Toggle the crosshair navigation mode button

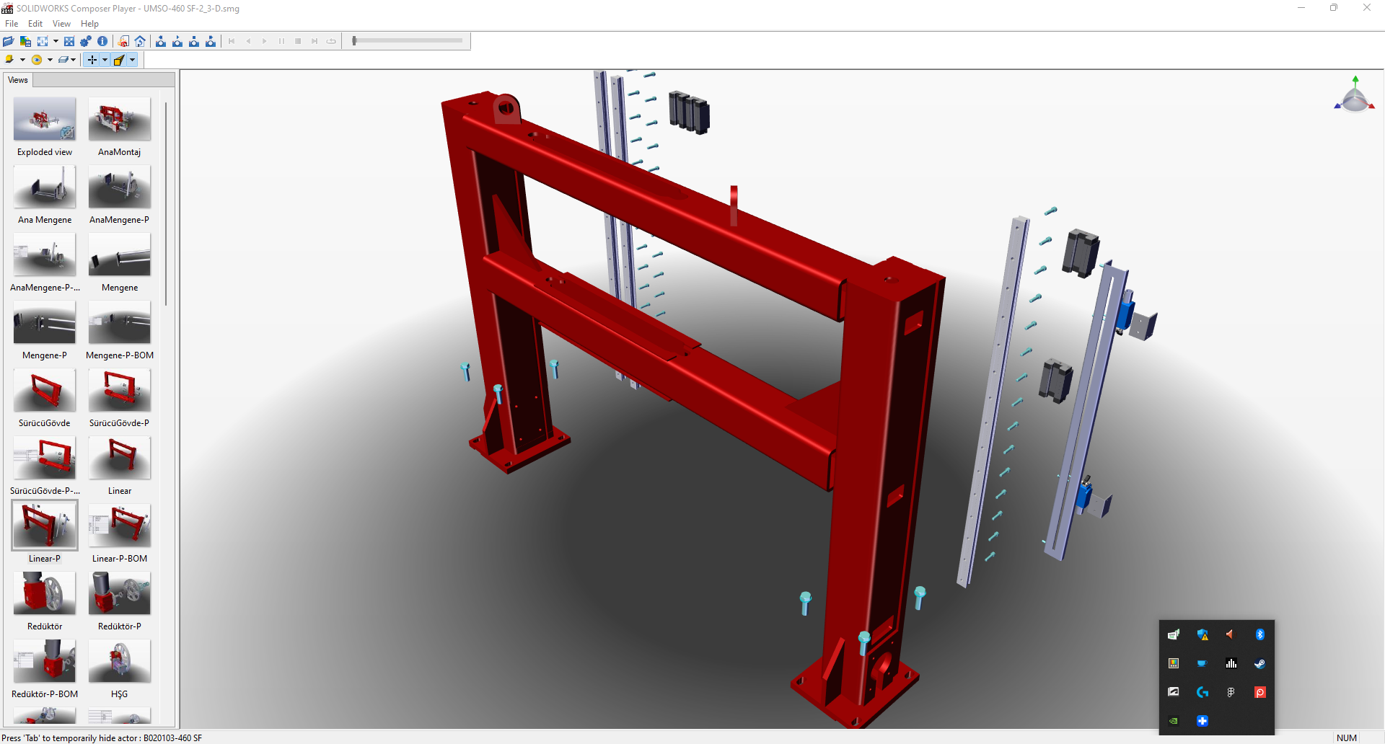pyautogui.click(x=92, y=60)
